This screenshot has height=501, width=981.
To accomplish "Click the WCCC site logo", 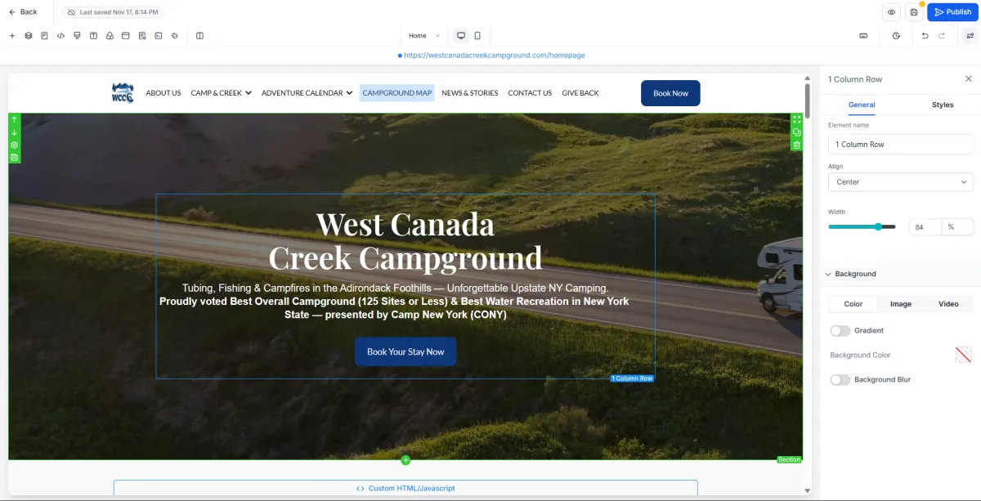I will (123, 92).
